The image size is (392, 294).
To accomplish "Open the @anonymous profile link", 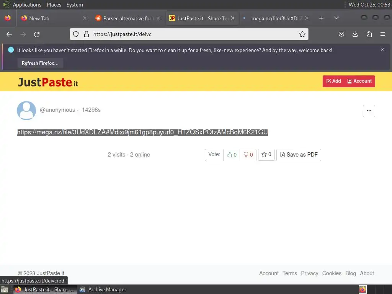I will click(x=57, y=110).
